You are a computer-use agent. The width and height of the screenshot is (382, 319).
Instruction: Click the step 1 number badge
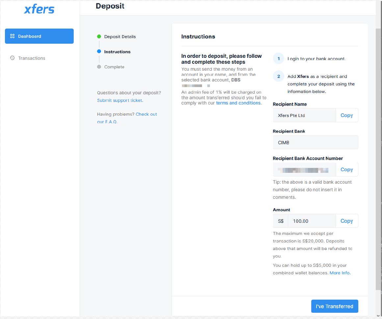[279, 58]
